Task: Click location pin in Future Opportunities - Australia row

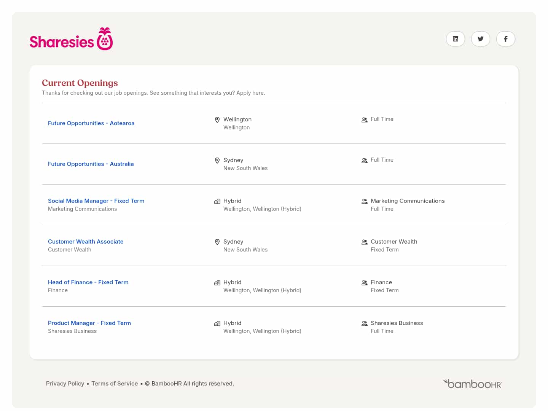Action: coord(217,161)
